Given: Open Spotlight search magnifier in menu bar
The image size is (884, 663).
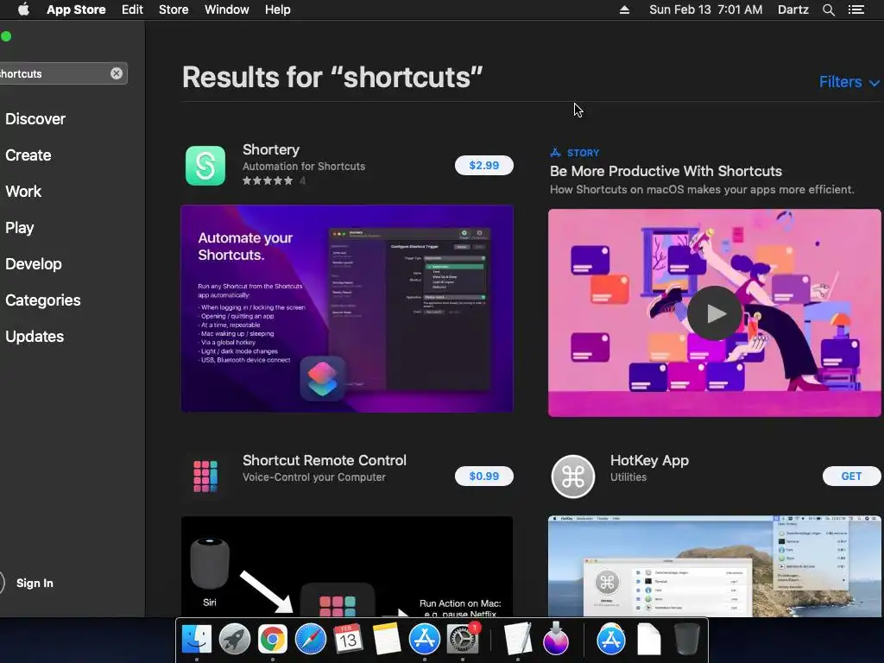Looking at the screenshot, I should pyautogui.click(x=828, y=9).
